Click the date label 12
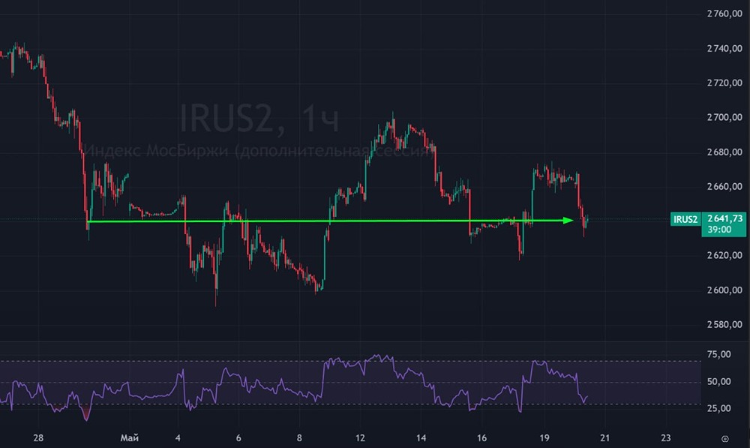The image size is (750, 448). (x=360, y=438)
